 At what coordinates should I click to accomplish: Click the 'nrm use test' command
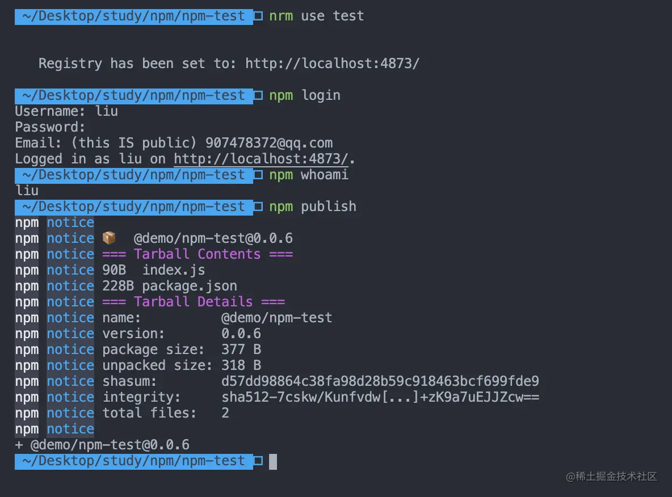[316, 16]
